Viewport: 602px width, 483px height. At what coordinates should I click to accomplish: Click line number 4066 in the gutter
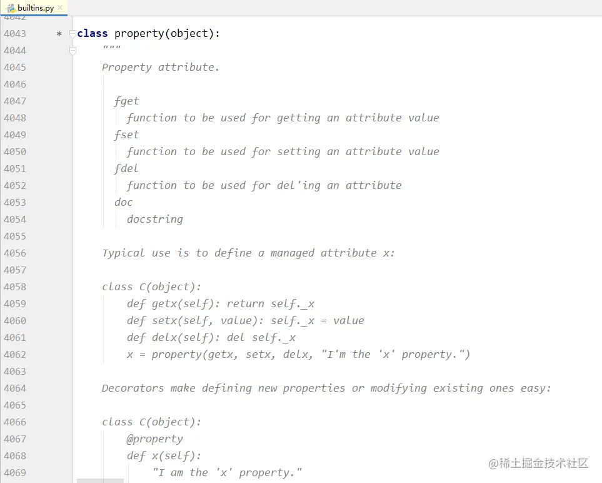(x=15, y=422)
